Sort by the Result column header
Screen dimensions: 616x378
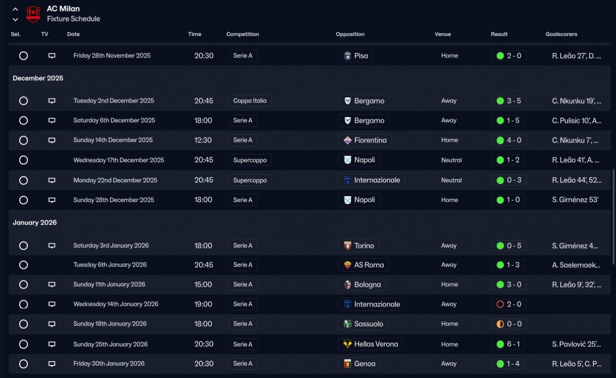[499, 34]
